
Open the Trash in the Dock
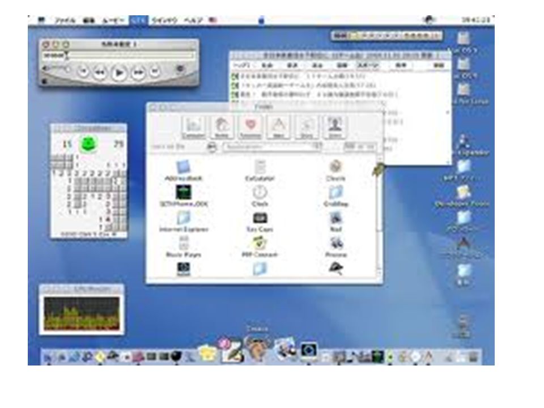(473, 357)
